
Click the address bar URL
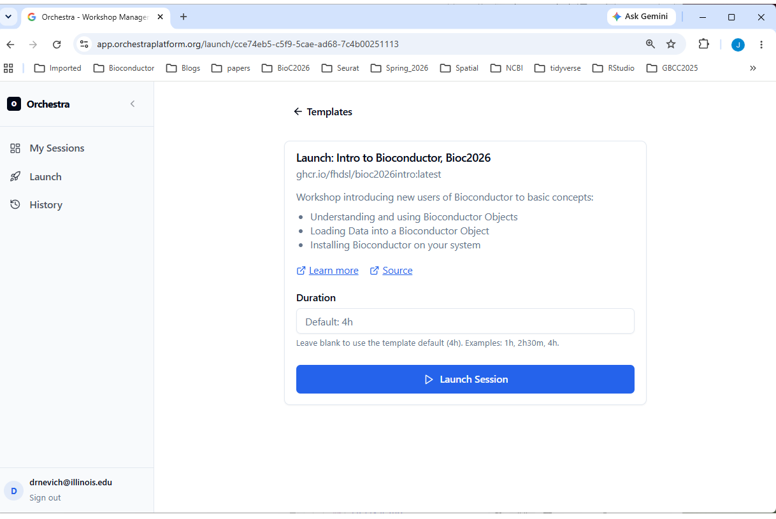pos(248,44)
